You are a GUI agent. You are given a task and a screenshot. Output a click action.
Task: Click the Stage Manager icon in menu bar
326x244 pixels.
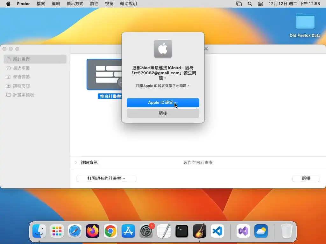pyautogui.click(x=239, y=4)
